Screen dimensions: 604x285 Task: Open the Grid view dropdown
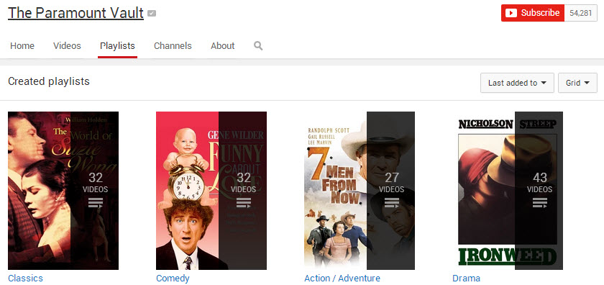[577, 83]
